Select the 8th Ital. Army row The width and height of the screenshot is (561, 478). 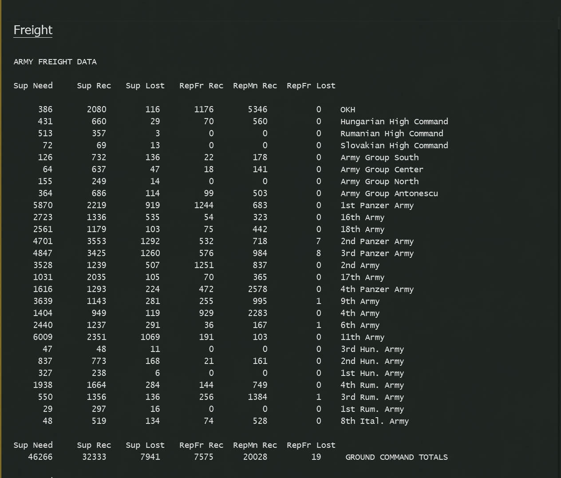pos(374,421)
